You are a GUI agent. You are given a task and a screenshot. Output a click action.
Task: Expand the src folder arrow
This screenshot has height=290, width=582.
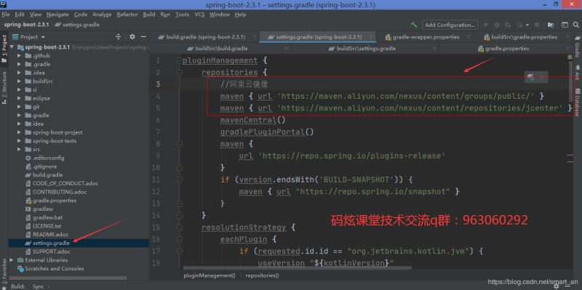coord(20,150)
